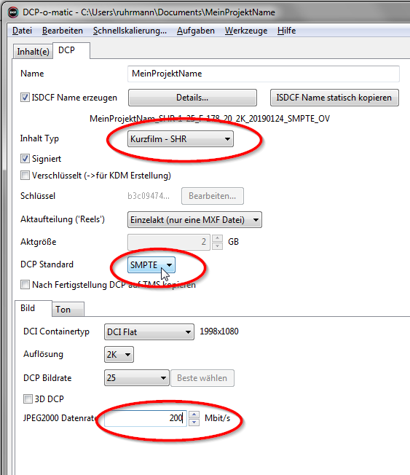Click the 1998x1080 resolution text
Image resolution: width=410 pixels, height=475 pixels.
219,331
